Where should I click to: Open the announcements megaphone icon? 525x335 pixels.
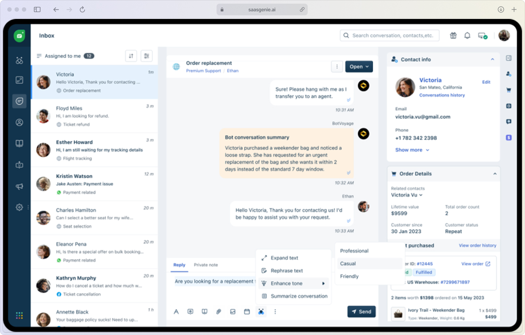[19, 186]
